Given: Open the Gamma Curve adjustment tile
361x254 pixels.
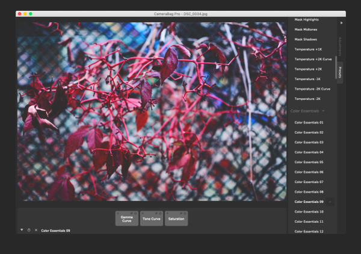Looking at the screenshot, I should [127, 218].
